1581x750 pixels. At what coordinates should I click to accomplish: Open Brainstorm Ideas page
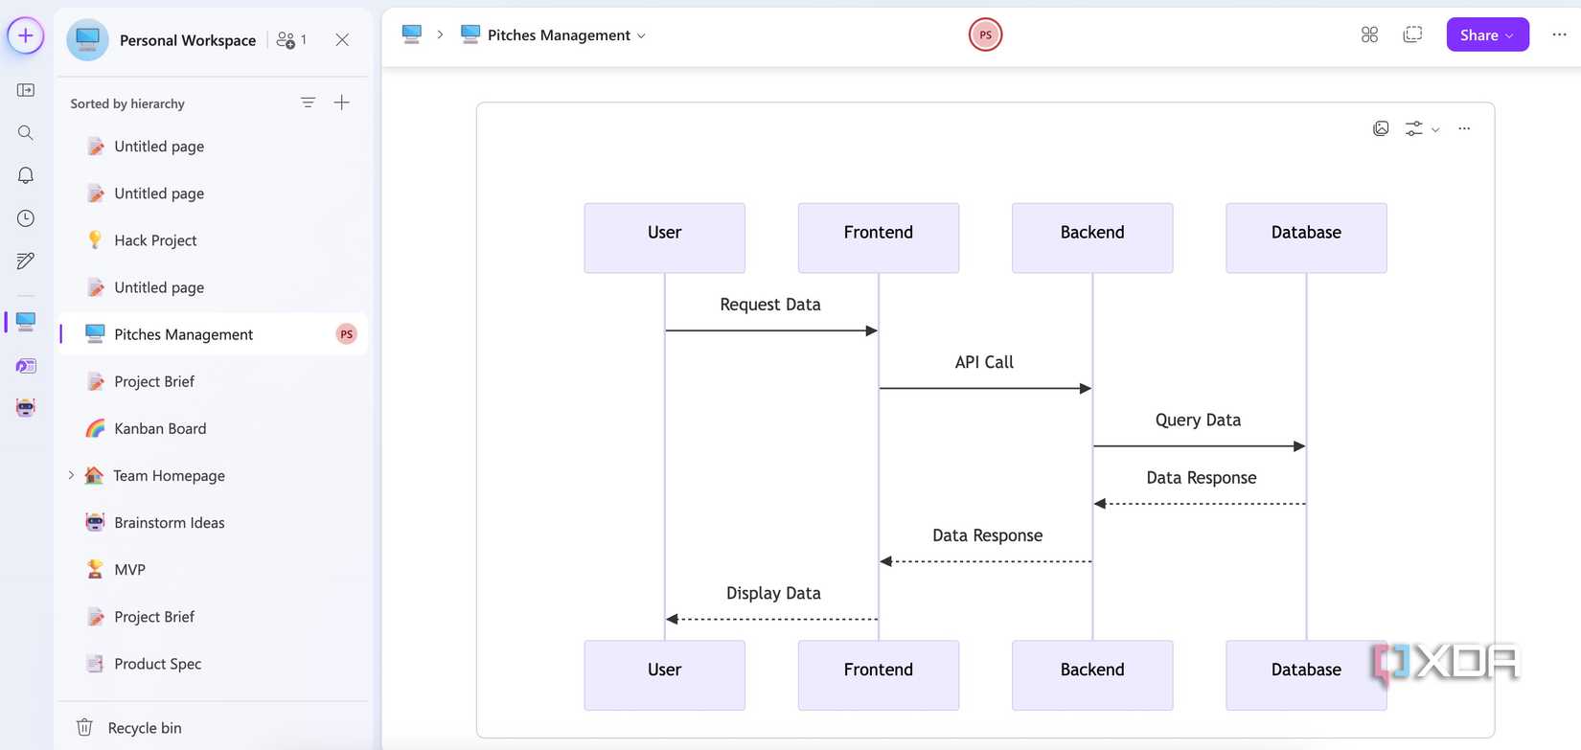[169, 522]
